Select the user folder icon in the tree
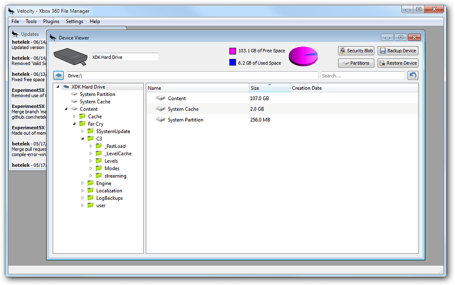This screenshot has height=285, width=455. click(x=90, y=205)
